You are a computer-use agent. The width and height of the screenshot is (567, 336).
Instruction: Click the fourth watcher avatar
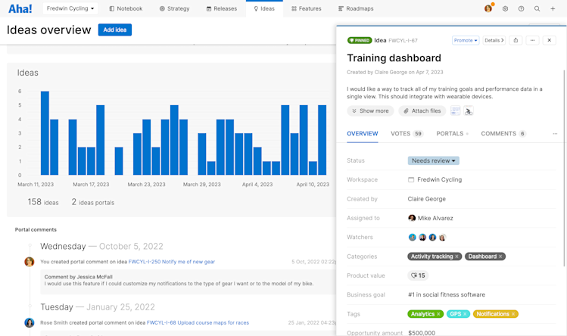click(443, 238)
